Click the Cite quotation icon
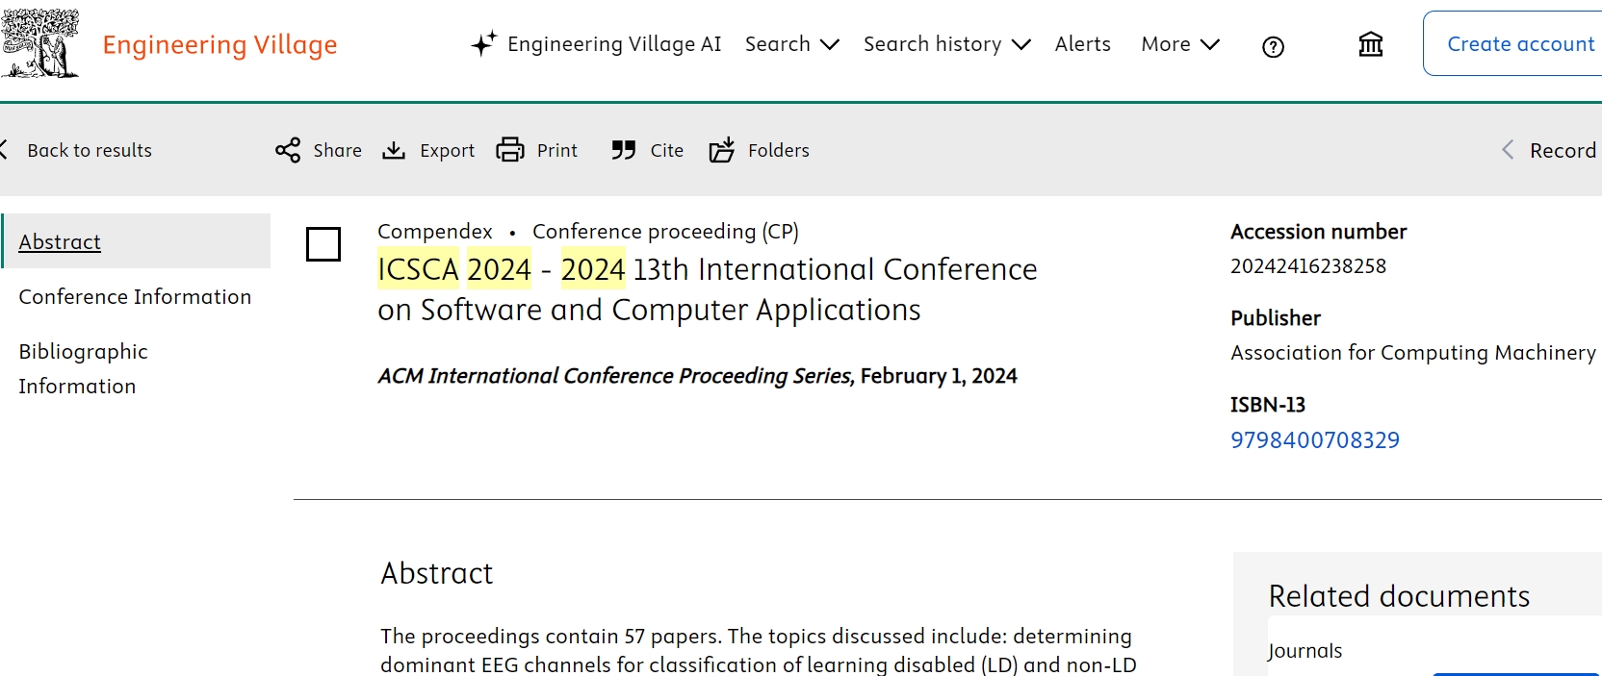 (x=624, y=150)
